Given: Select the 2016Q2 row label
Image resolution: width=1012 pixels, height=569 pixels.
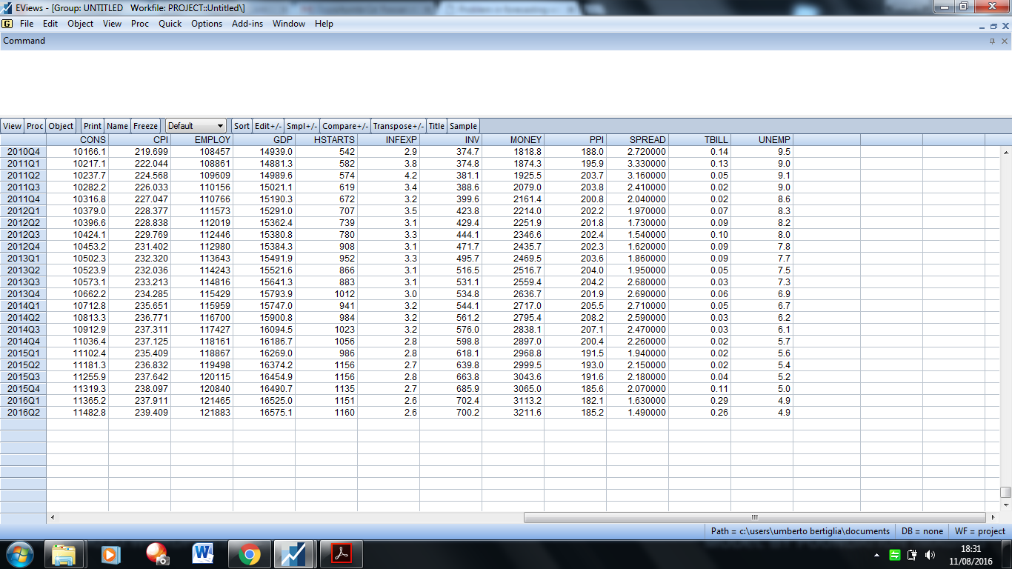Looking at the screenshot, I should point(23,413).
